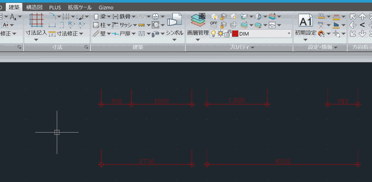Image resolution: width=372 pixels, height=182 pixels.
Task: Select the 1,820 dimension text
Action: 237,101
